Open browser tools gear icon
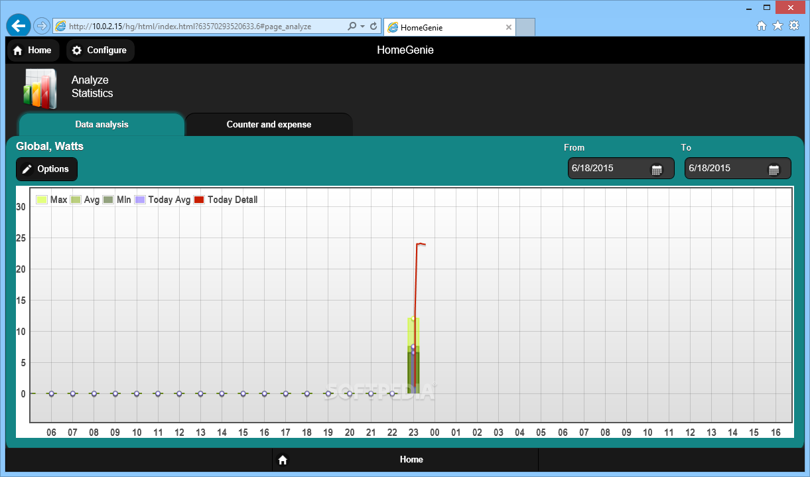The height and width of the screenshot is (477, 810). pyautogui.click(x=794, y=26)
